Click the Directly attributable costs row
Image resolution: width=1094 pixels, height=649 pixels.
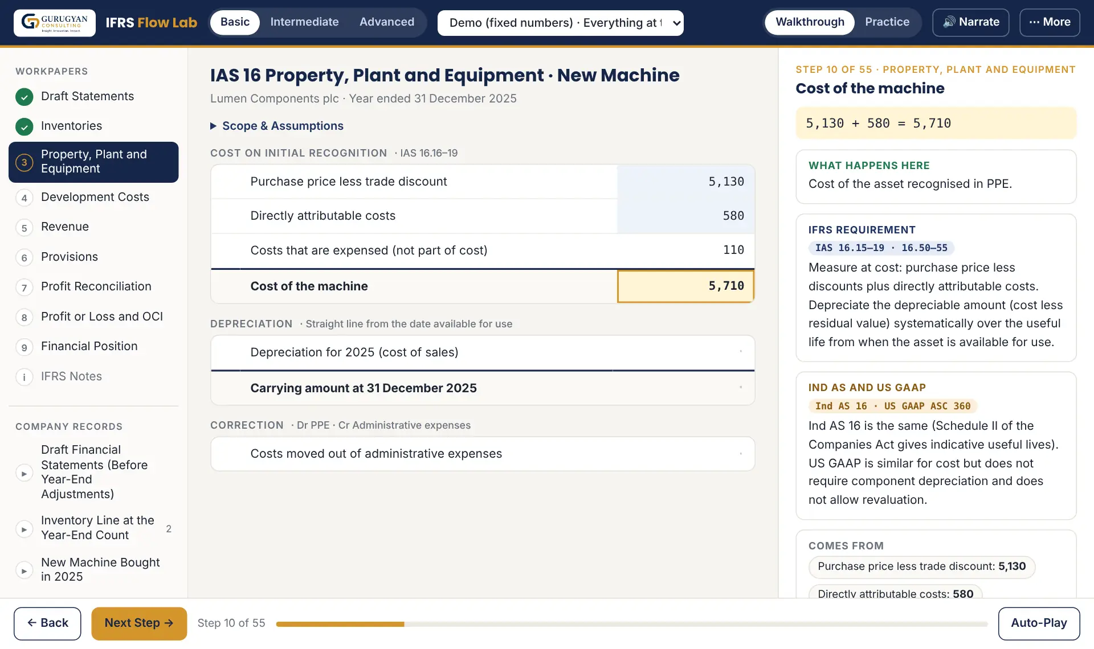click(x=483, y=216)
